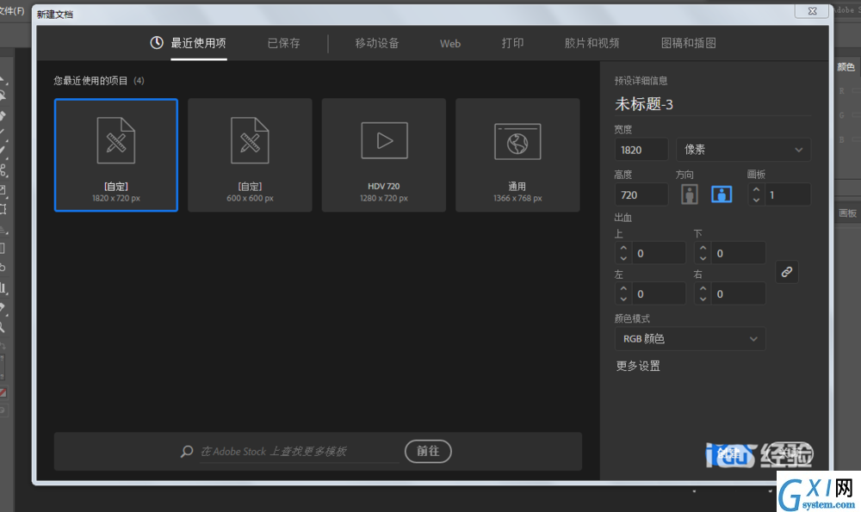Image resolution: width=861 pixels, height=512 pixels.
Task: Open 更多设置 options
Action: coord(638,366)
